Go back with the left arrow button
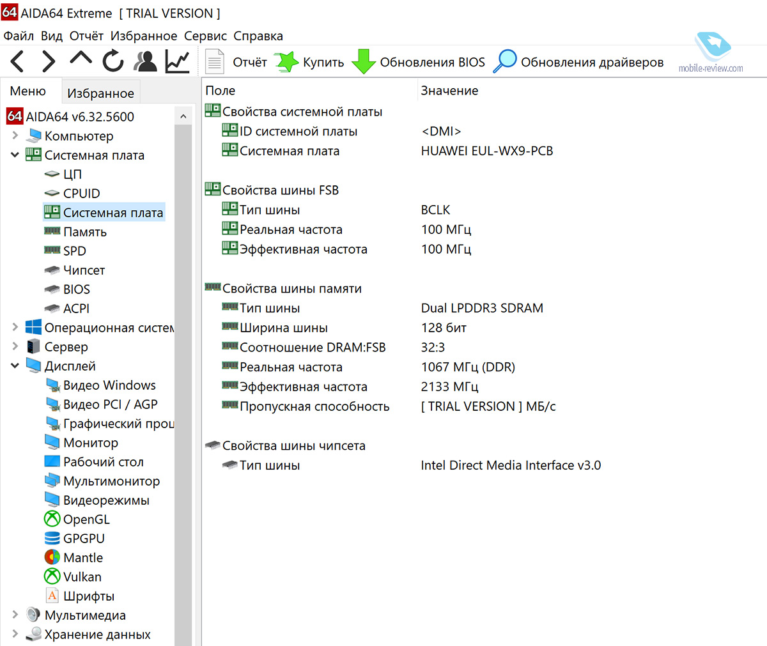The image size is (767, 646). pyautogui.click(x=18, y=61)
